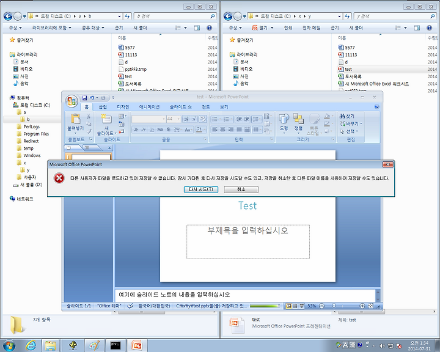Toggle italic formatting in ribbon

click(144, 130)
